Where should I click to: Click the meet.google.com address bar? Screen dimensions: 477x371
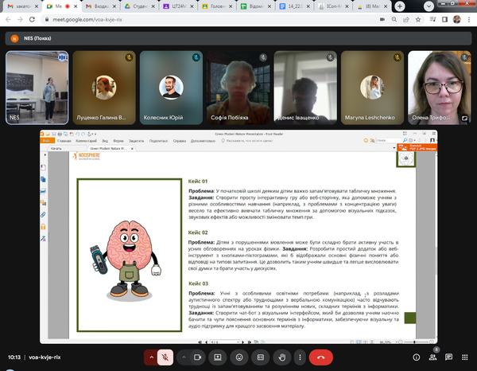coord(159,20)
